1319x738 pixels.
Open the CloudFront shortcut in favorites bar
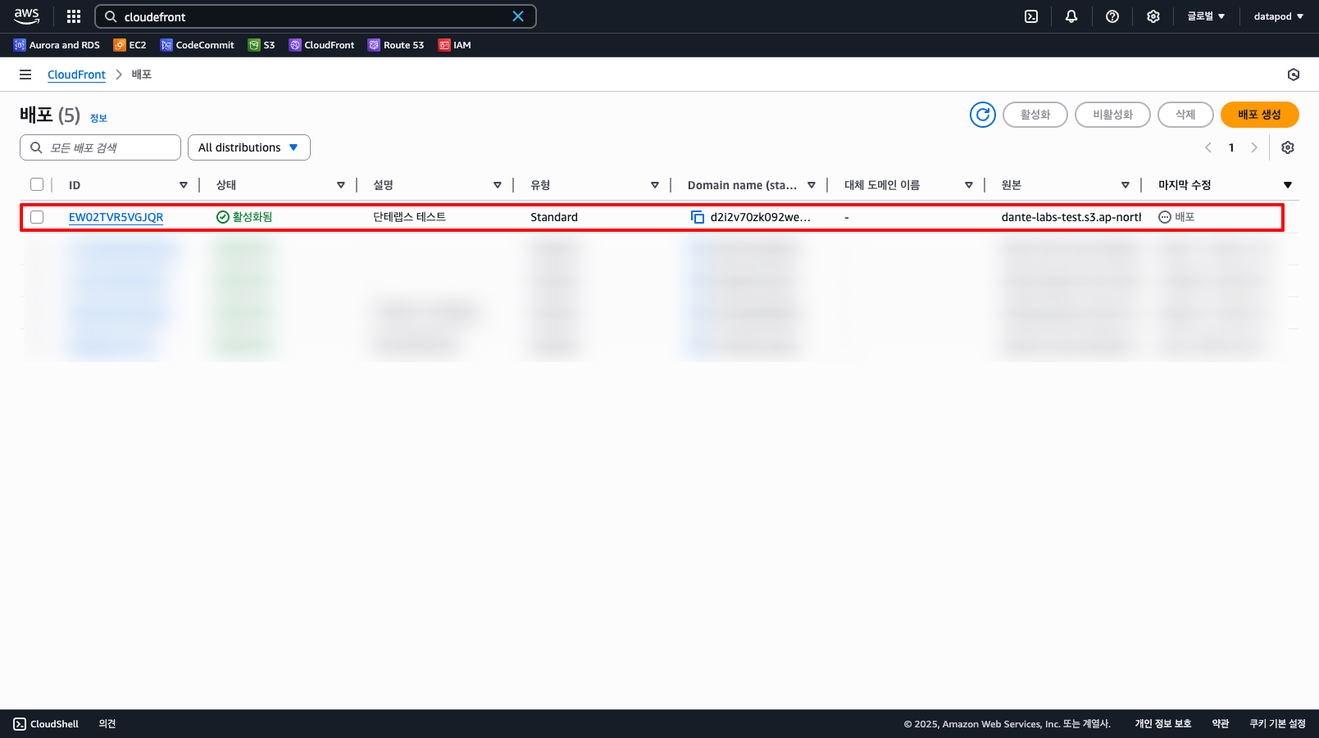click(322, 45)
